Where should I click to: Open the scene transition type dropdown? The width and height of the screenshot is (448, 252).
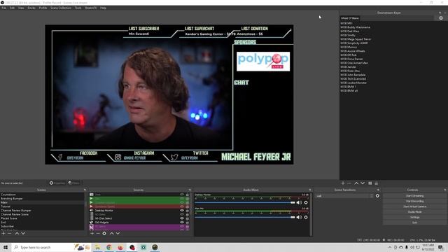(x=344, y=196)
